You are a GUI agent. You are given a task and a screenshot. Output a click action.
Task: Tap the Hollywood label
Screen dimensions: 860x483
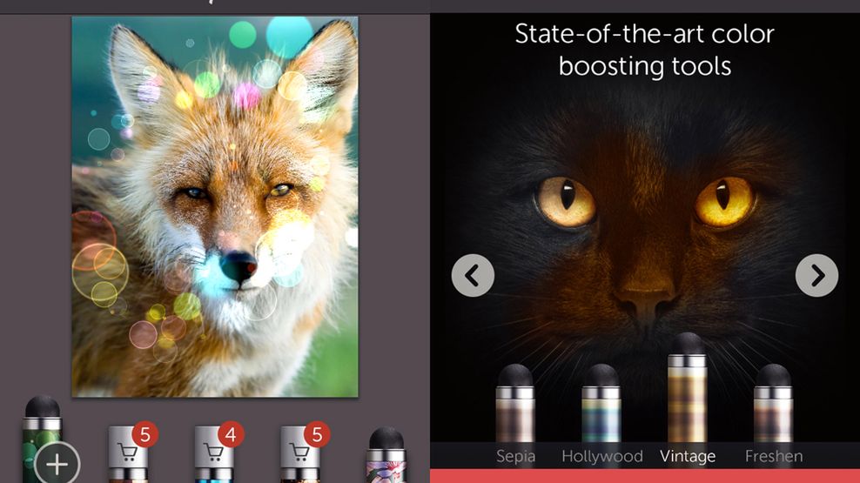click(602, 456)
